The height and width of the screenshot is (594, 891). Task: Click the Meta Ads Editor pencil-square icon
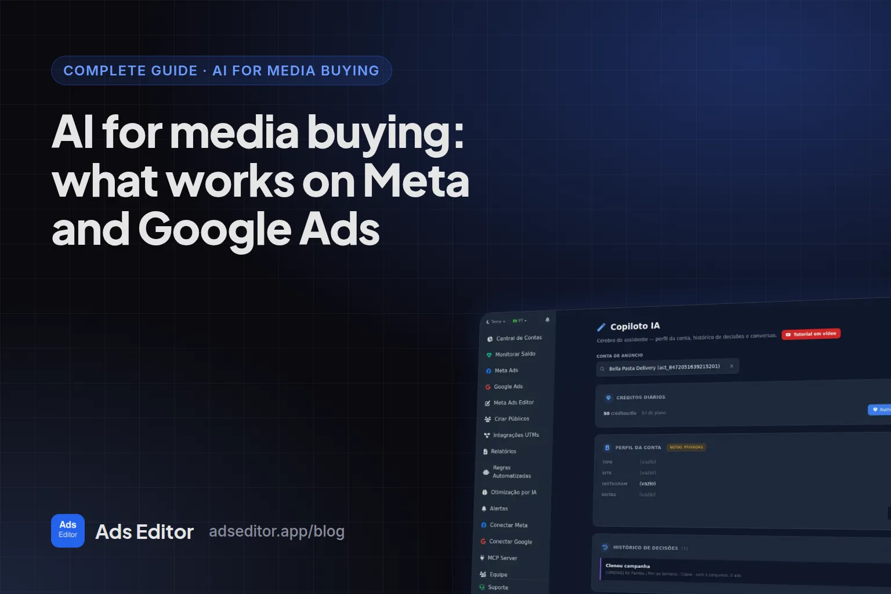(x=487, y=403)
